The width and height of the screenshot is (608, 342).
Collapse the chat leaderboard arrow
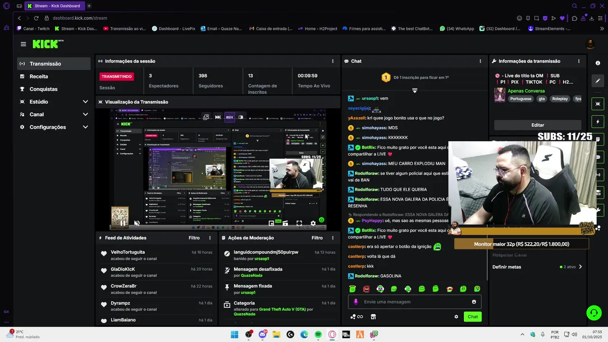[x=415, y=90]
